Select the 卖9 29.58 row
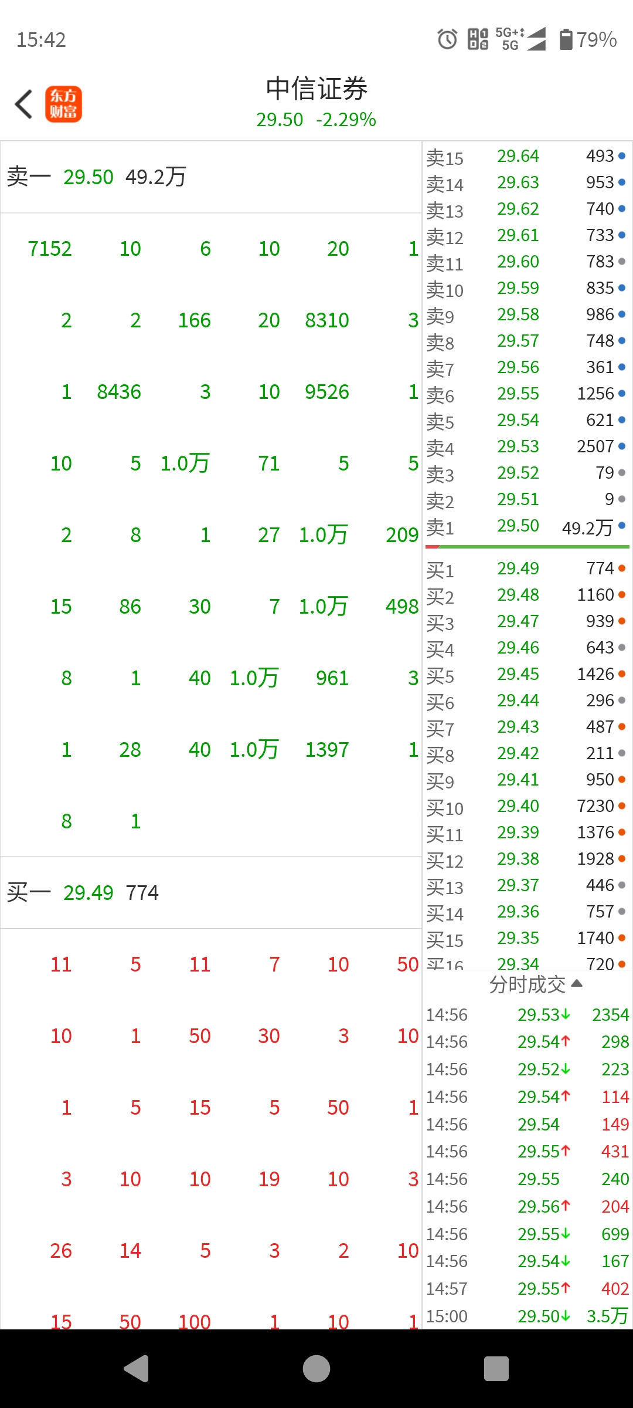This screenshot has width=633, height=1408. click(x=526, y=315)
